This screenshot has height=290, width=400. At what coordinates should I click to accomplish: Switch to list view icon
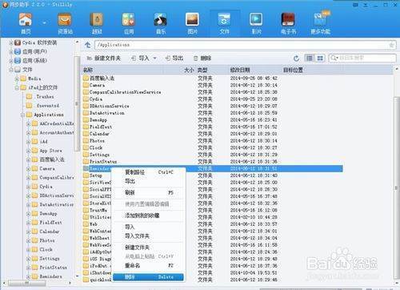click(x=310, y=58)
